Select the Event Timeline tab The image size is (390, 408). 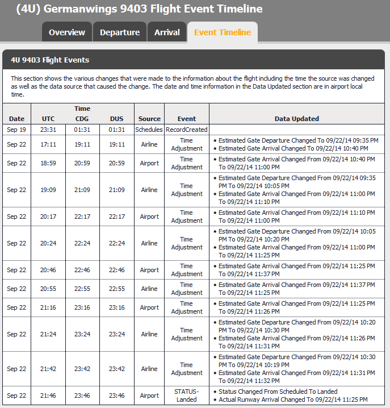click(x=223, y=32)
